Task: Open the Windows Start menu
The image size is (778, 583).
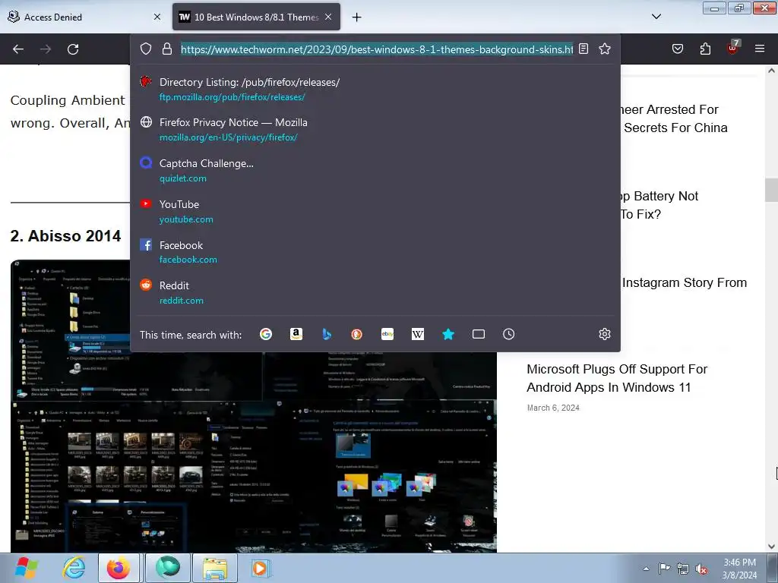Action: [x=27, y=568]
